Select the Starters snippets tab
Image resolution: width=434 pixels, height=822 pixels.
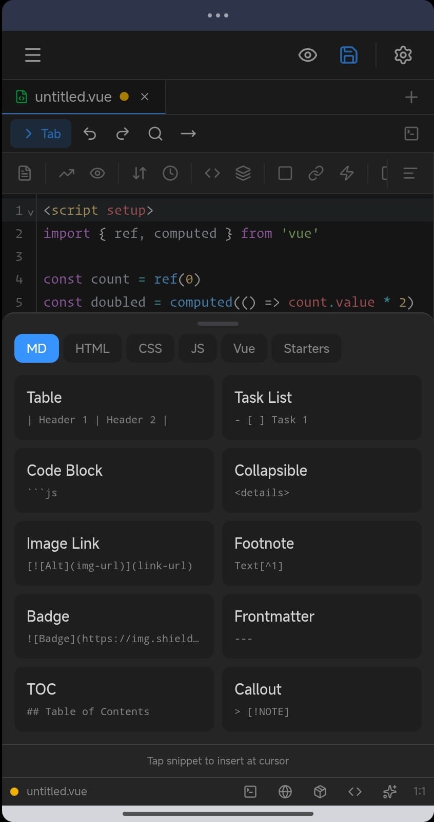click(306, 348)
